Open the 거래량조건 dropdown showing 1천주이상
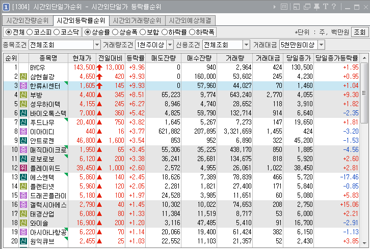Image resolution: width=370 pixels, height=249 pixels. (x=154, y=45)
